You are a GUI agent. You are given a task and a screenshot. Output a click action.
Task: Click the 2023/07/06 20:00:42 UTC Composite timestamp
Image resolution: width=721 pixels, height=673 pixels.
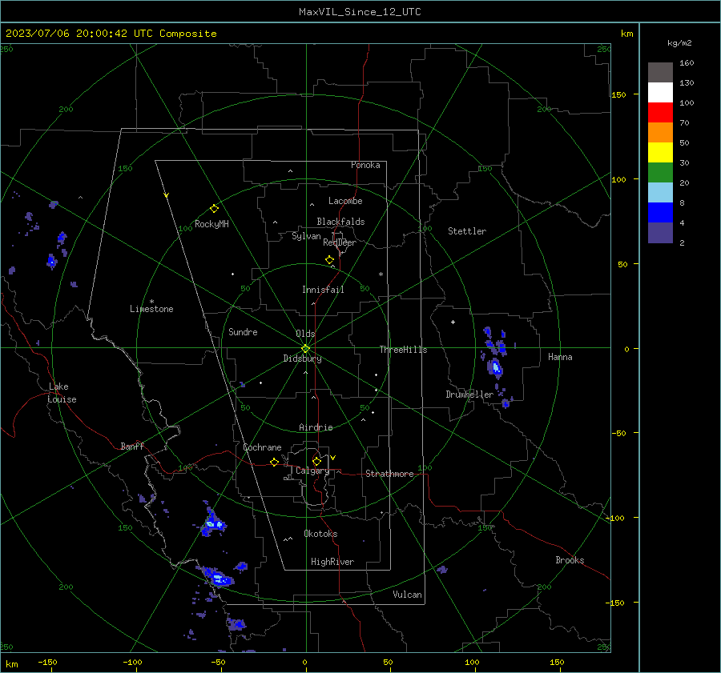pyautogui.click(x=111, y=34)
